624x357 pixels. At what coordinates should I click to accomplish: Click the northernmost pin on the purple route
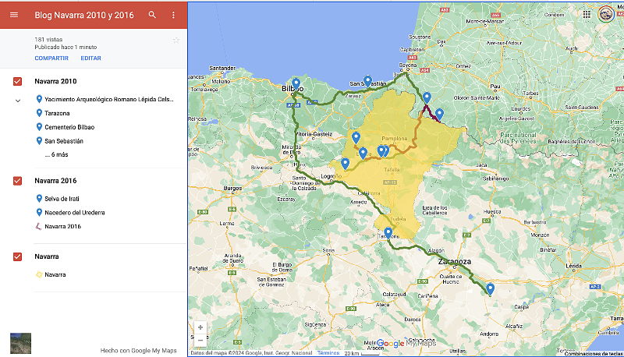tap(427, 97)
